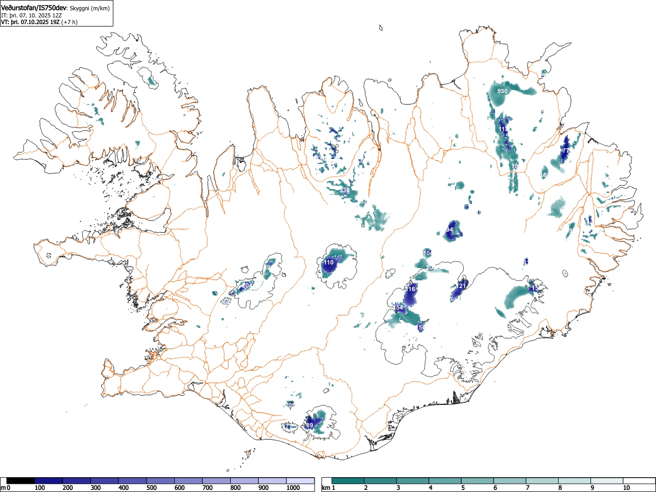Click the '530' visibility value in northeast Iceland

(503, 91)
